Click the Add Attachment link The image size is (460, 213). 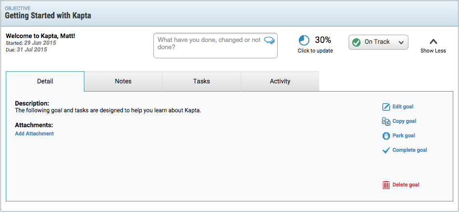click(x=34, y=133)
